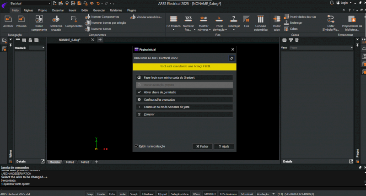The width and height of the screenshot is (366, 196).
Task: Toggle SnapE in the status bar
Action: tap(134, 194)
